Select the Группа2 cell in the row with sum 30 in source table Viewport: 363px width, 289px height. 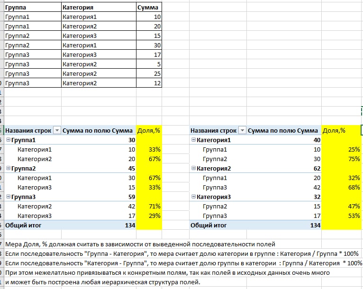tap(33, 45)
